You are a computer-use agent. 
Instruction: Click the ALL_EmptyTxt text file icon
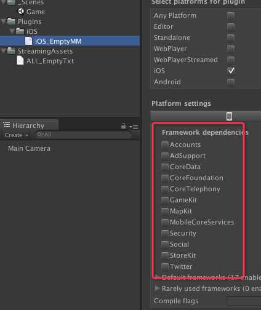tap(20, 61)
